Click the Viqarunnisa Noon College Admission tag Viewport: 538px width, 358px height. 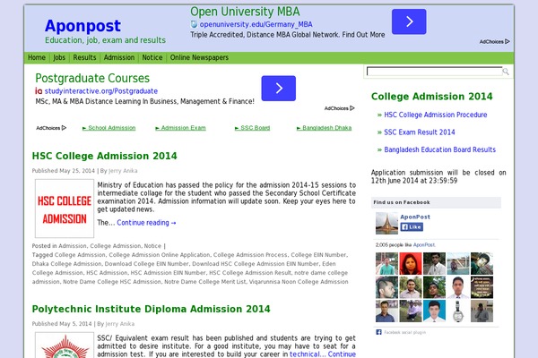299,282
